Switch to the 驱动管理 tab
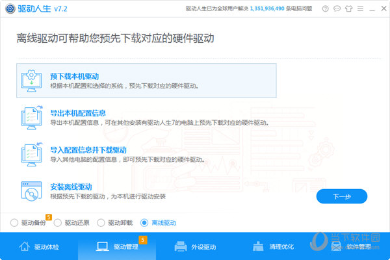Image resolution: width=390 pixels, height=260 pixels. click(117, 246)
